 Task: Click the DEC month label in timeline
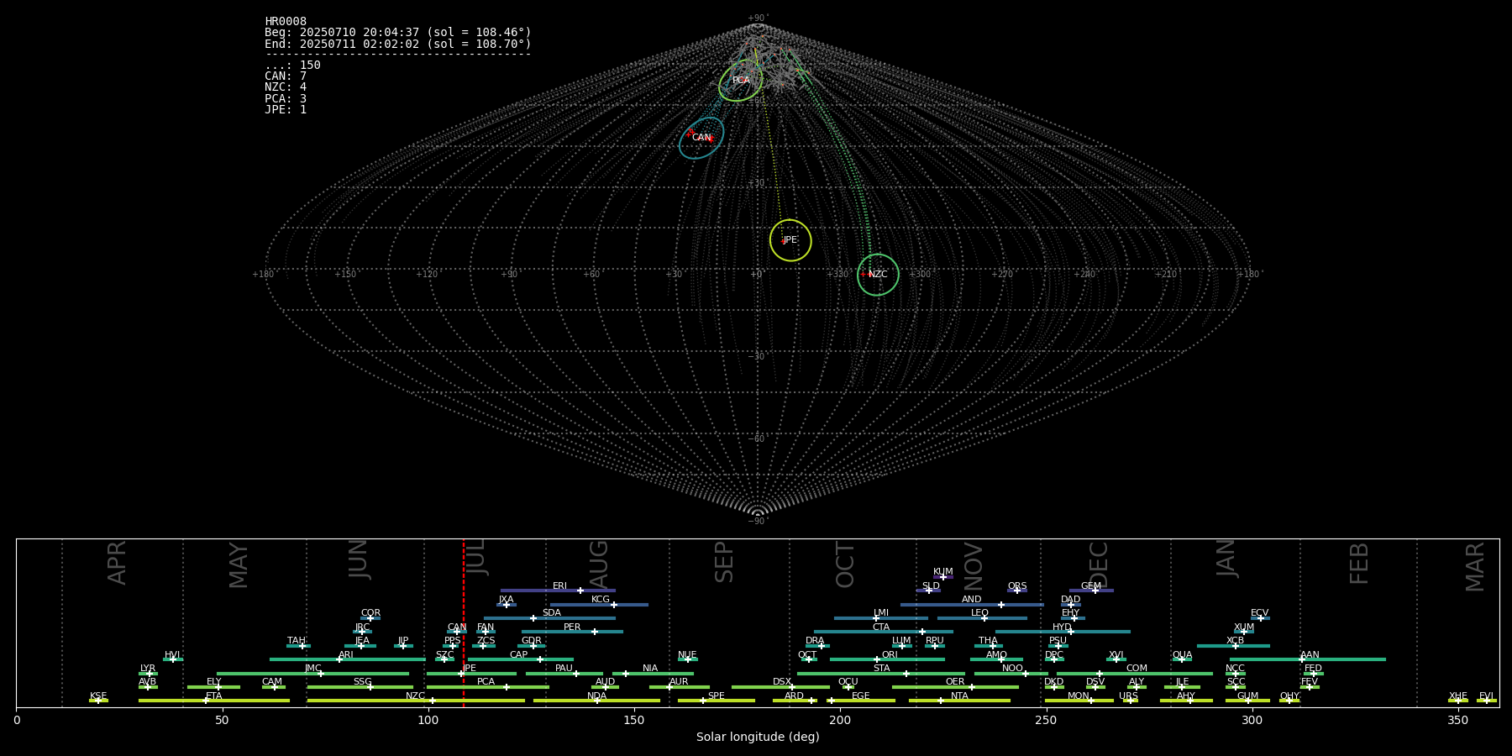pos(1099,564)
